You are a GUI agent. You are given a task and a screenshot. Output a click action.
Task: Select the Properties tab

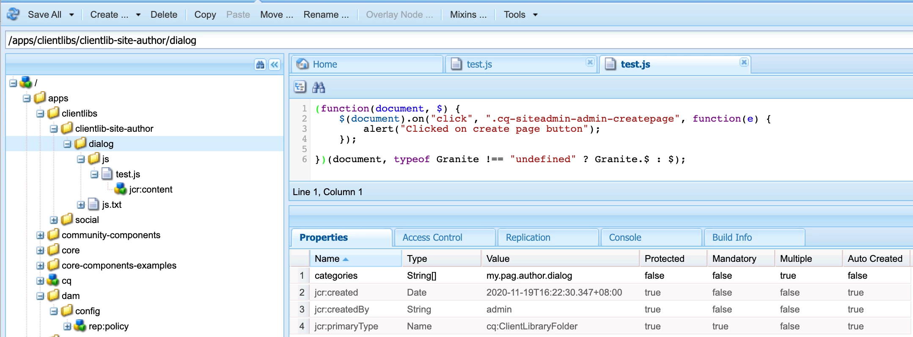[x=341, y=237]
